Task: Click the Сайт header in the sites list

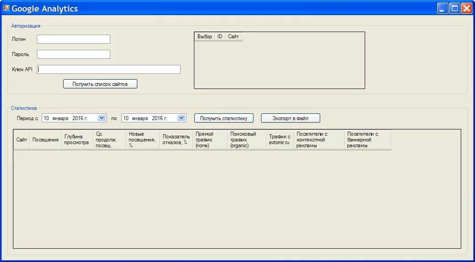Action: click(x=233, y=36)
